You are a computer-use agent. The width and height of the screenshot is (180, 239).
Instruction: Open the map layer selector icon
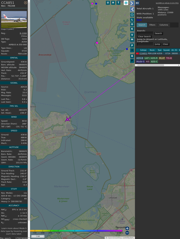pos(126,3)
